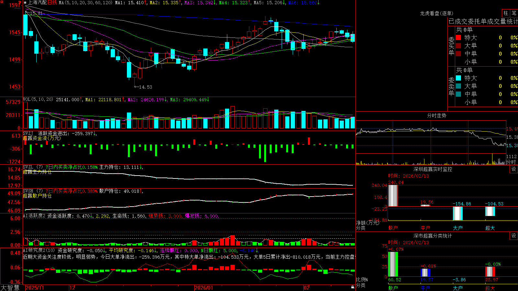Click the 超大 bar valued 23.97

[490, 272]
